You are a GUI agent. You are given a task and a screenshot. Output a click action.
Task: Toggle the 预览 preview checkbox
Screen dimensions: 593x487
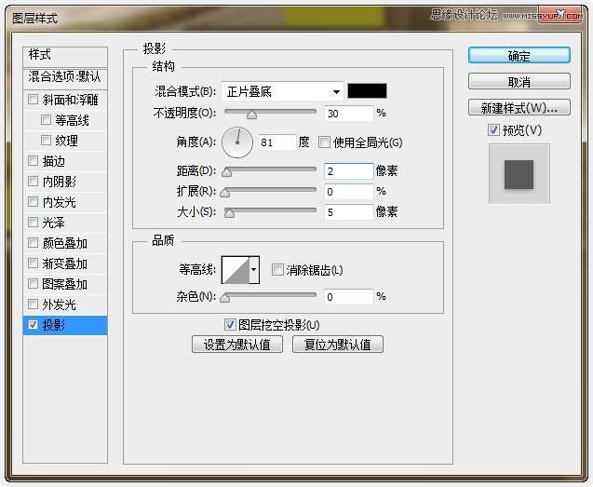(x=493, y=130)
